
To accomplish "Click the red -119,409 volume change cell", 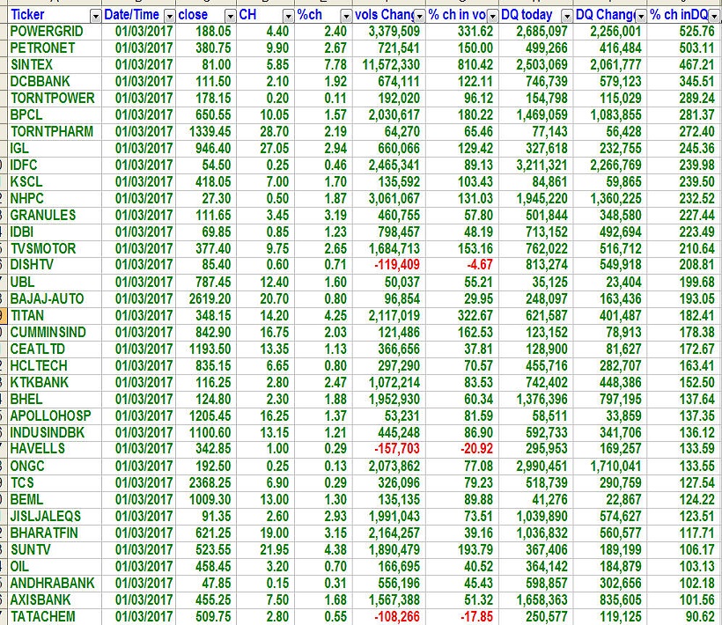I will 389,265.
